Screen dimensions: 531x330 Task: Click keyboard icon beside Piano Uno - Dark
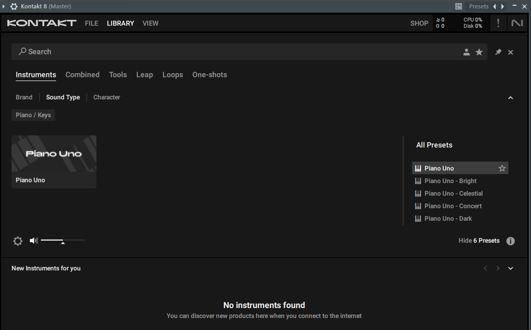point(418,219)
